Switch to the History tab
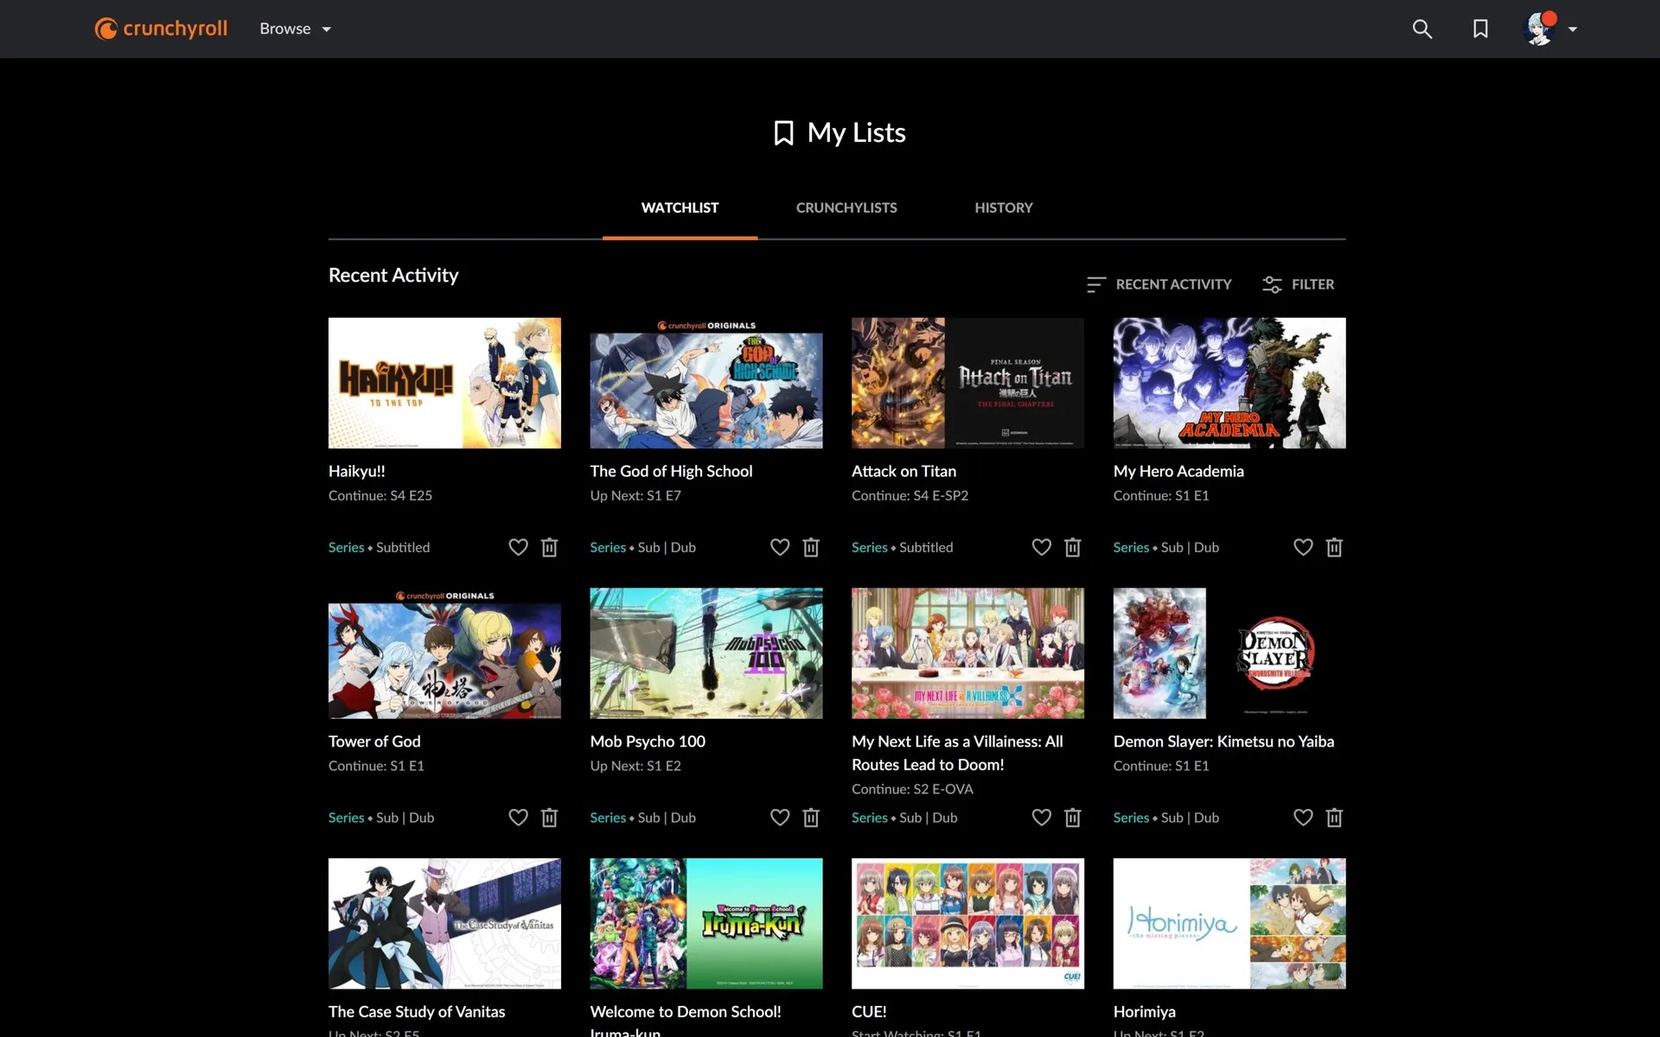This screenshot has height=1037, width=1660. point(1003,207)
